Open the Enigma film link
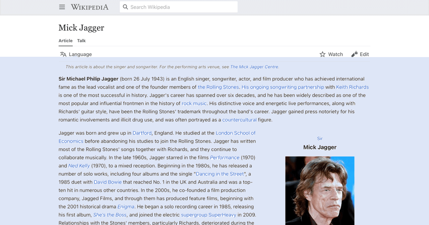The height and width of the screenshot is (225, 429). (x=126, y=207)
